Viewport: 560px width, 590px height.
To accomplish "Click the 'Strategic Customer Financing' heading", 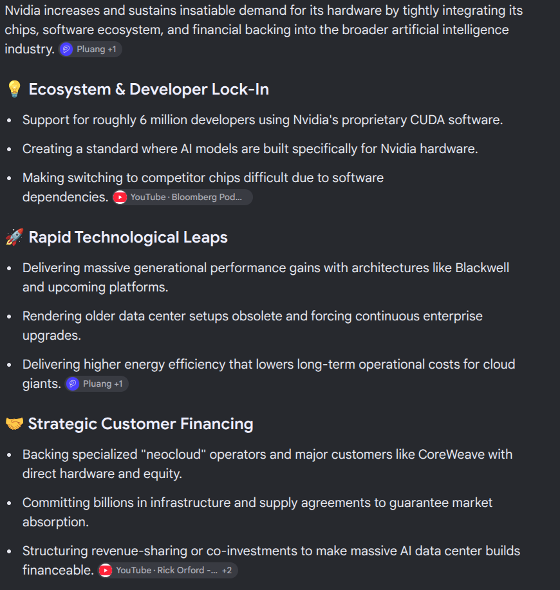I will click(x=141, y=424).
